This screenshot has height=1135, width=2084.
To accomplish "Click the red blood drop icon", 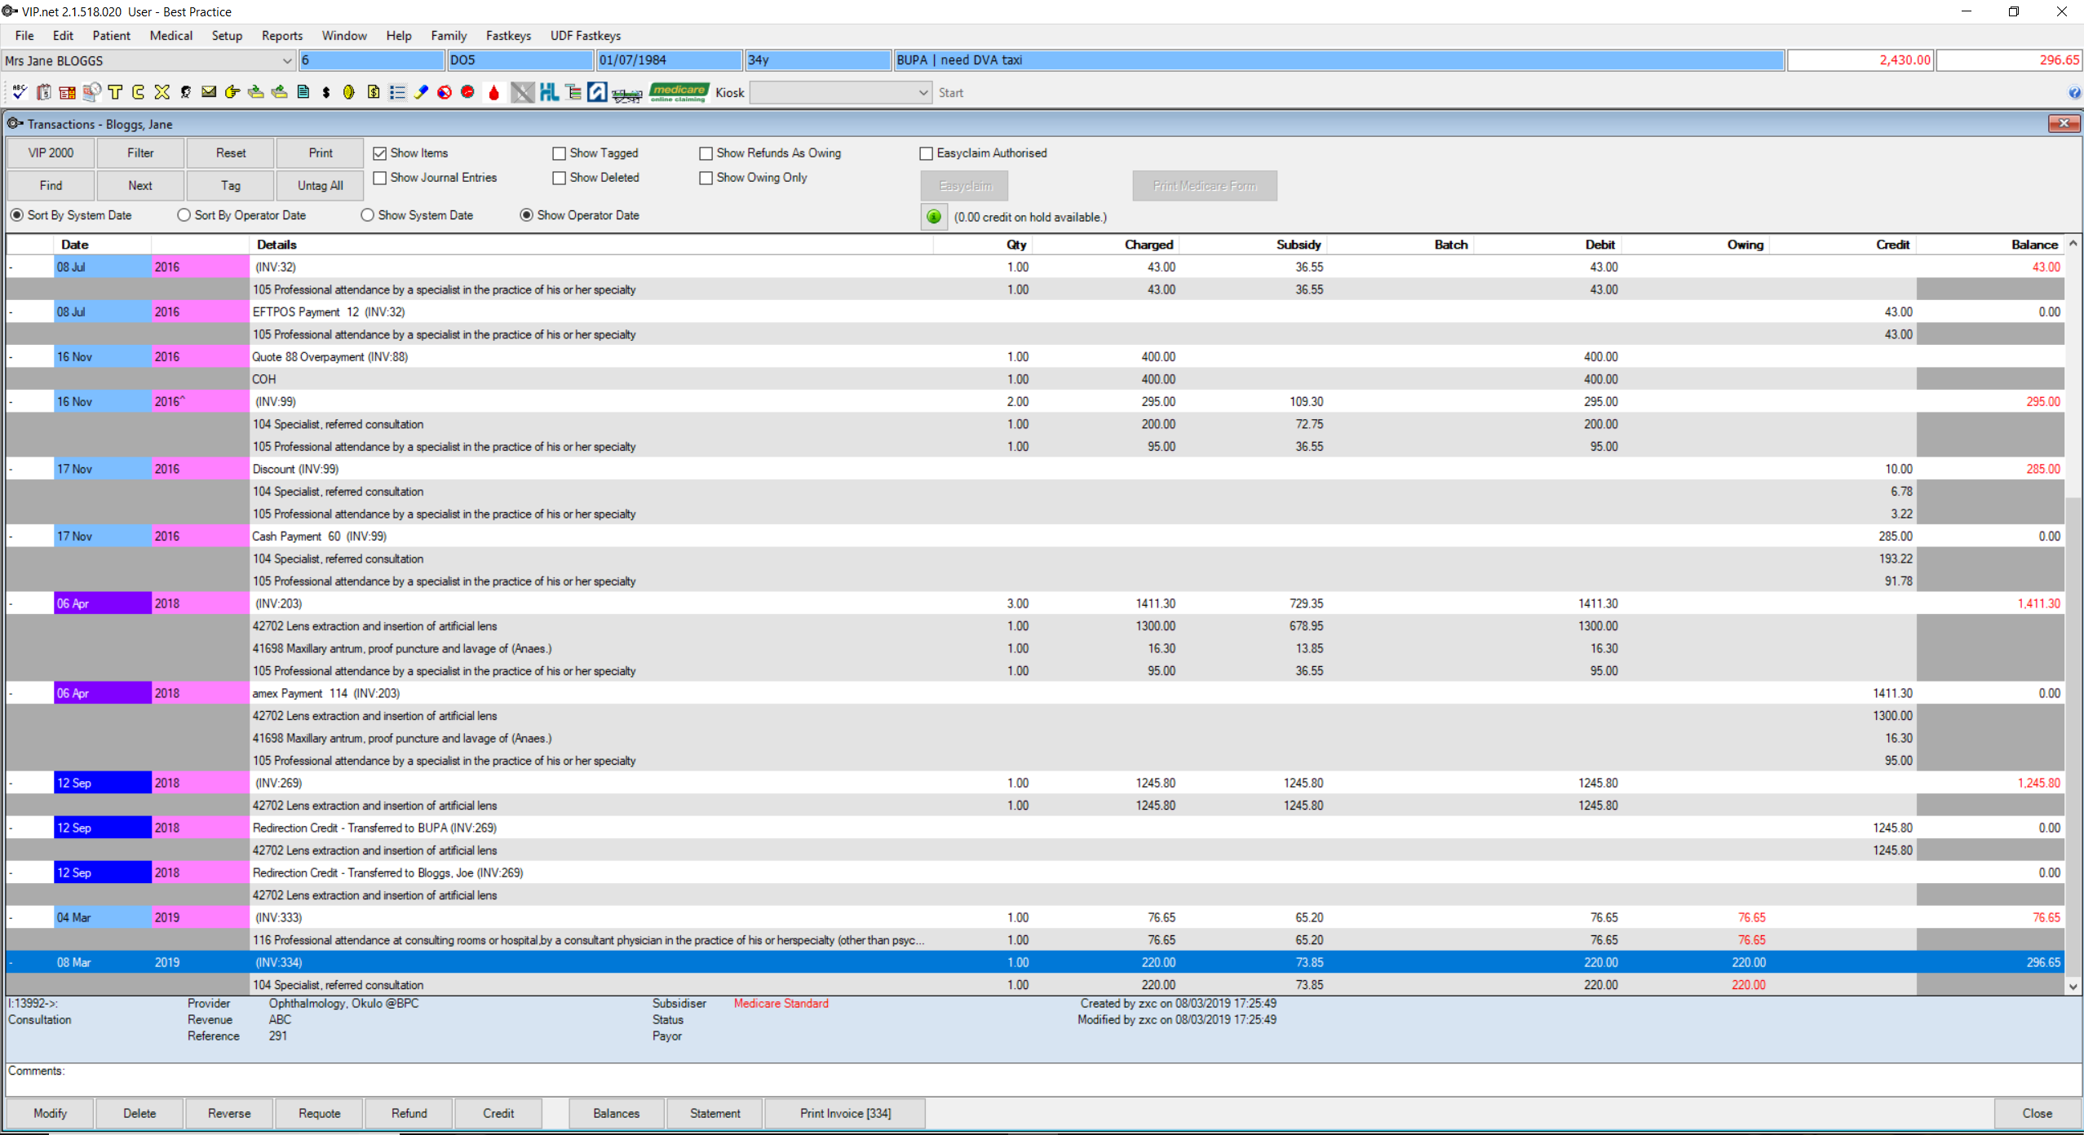I will point(493,92).
